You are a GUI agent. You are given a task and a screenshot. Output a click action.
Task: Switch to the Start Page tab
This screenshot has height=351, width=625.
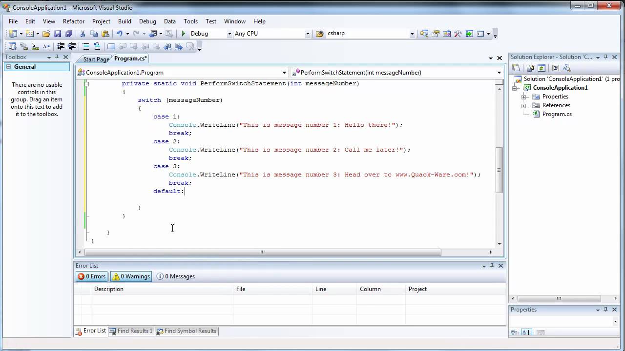tap(96, 59)
